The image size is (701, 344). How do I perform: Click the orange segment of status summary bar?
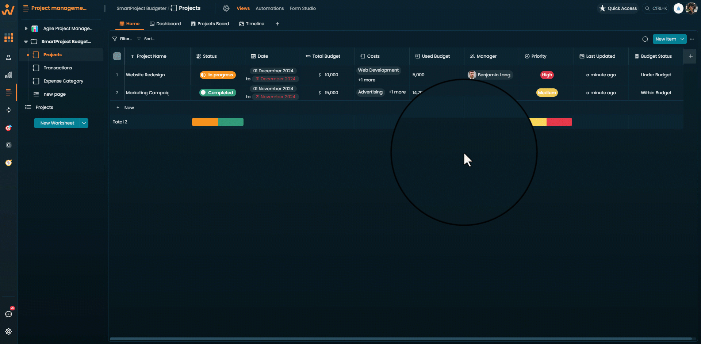(x=205, y=122)
